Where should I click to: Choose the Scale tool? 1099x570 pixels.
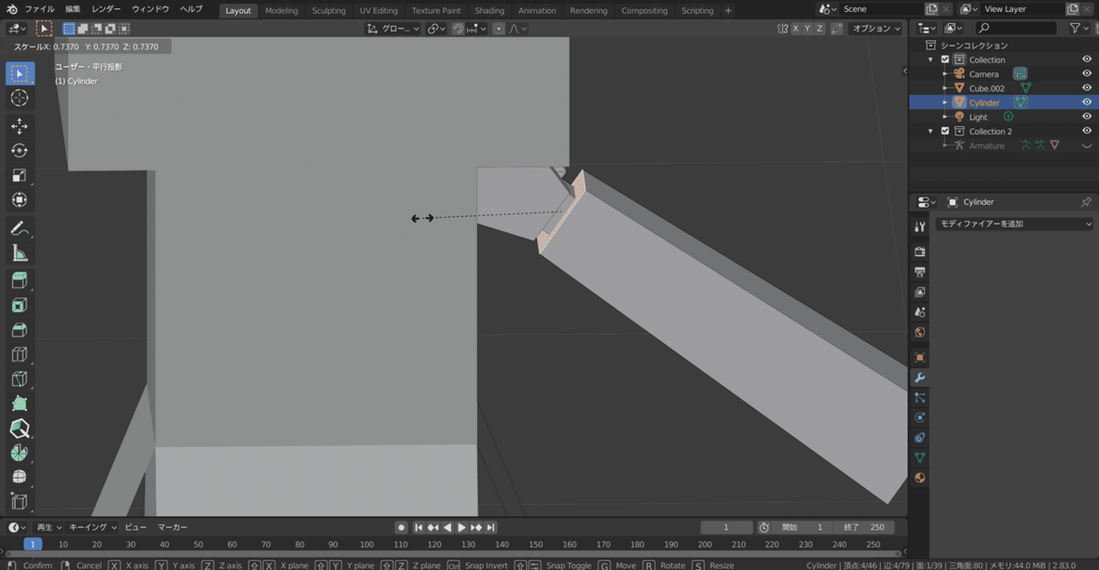coord(19,176)
